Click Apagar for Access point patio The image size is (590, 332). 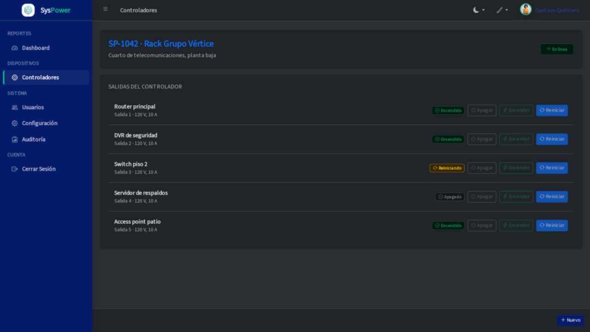pos(482,225)
